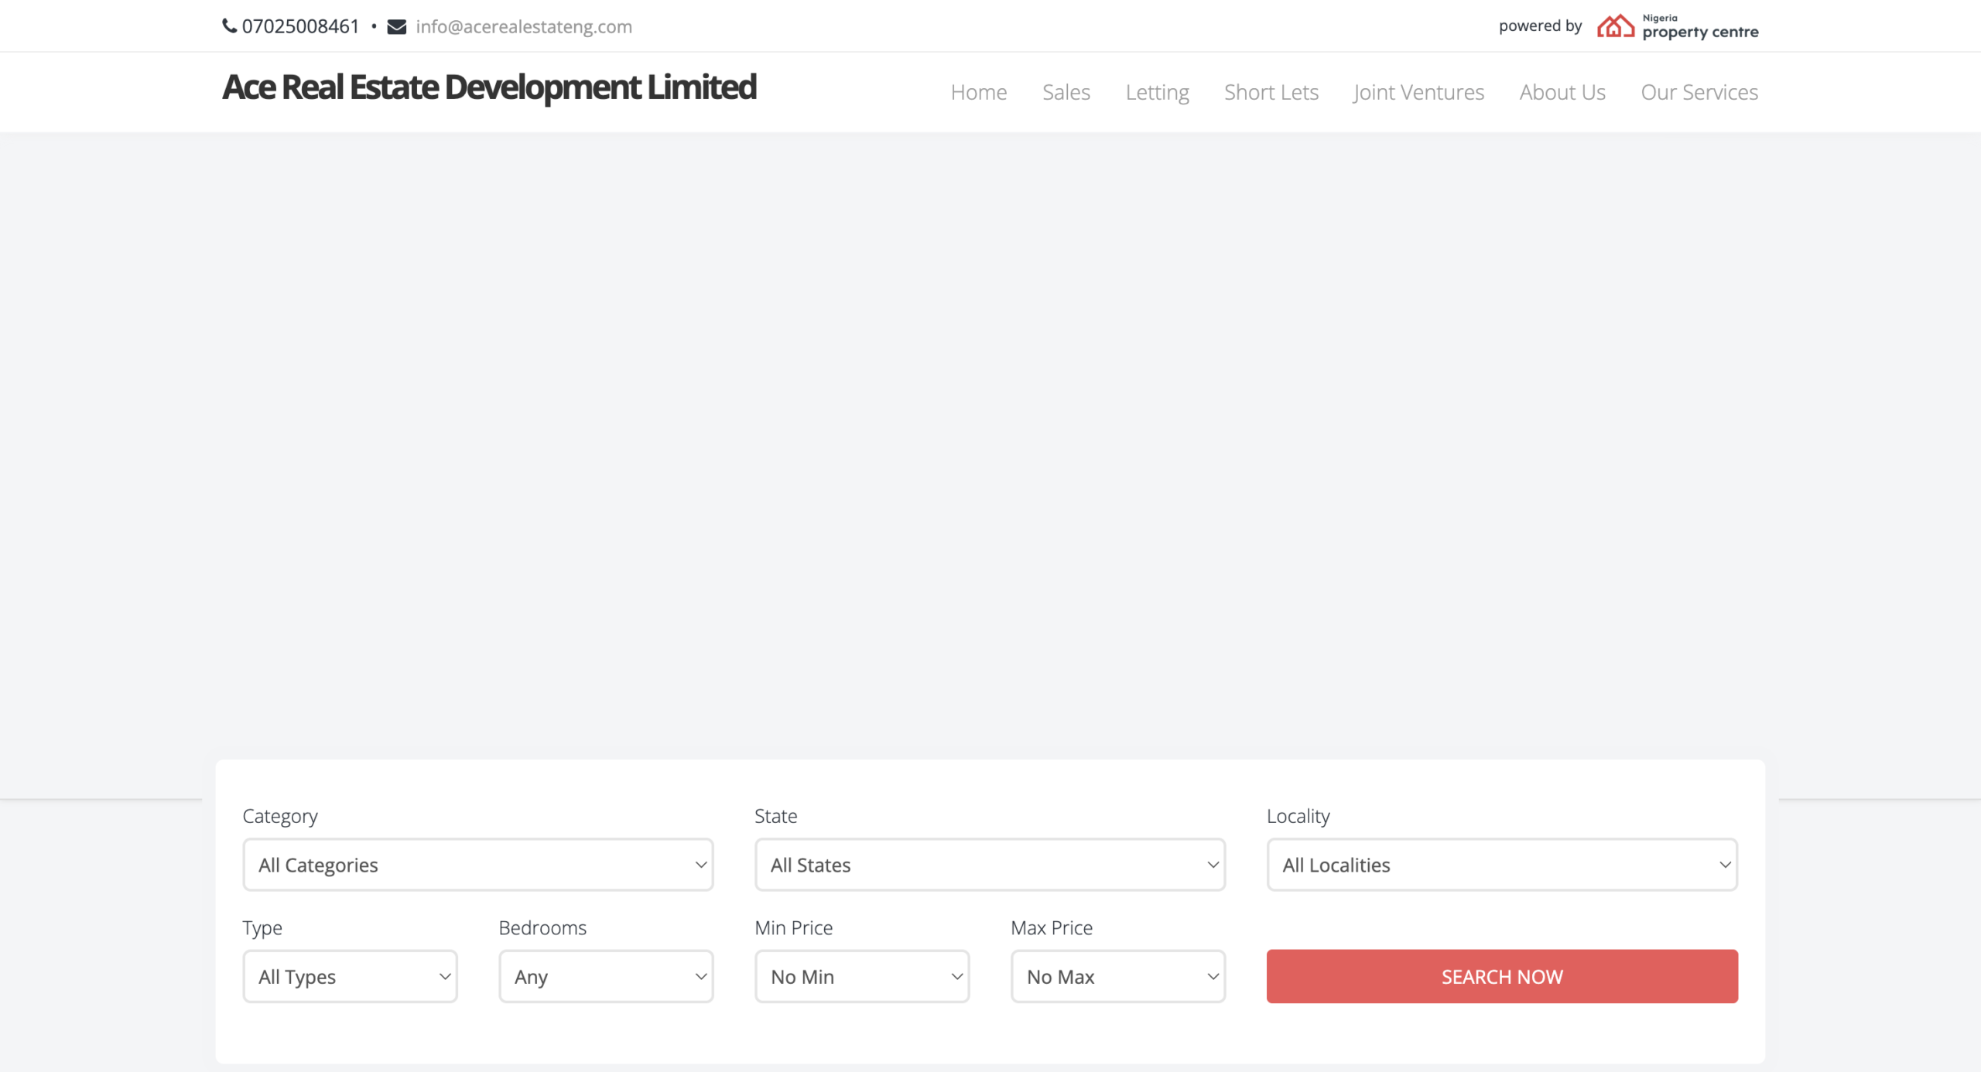Visit the About Us page
This screenshot has height=1072, width=1981.
coord(1562,92)
